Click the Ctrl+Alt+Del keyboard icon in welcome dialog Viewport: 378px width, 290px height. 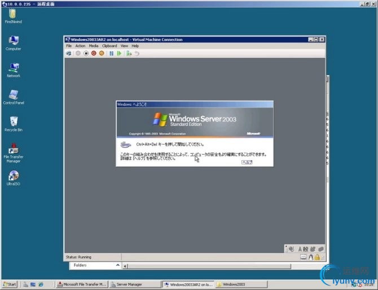(126, 145)
